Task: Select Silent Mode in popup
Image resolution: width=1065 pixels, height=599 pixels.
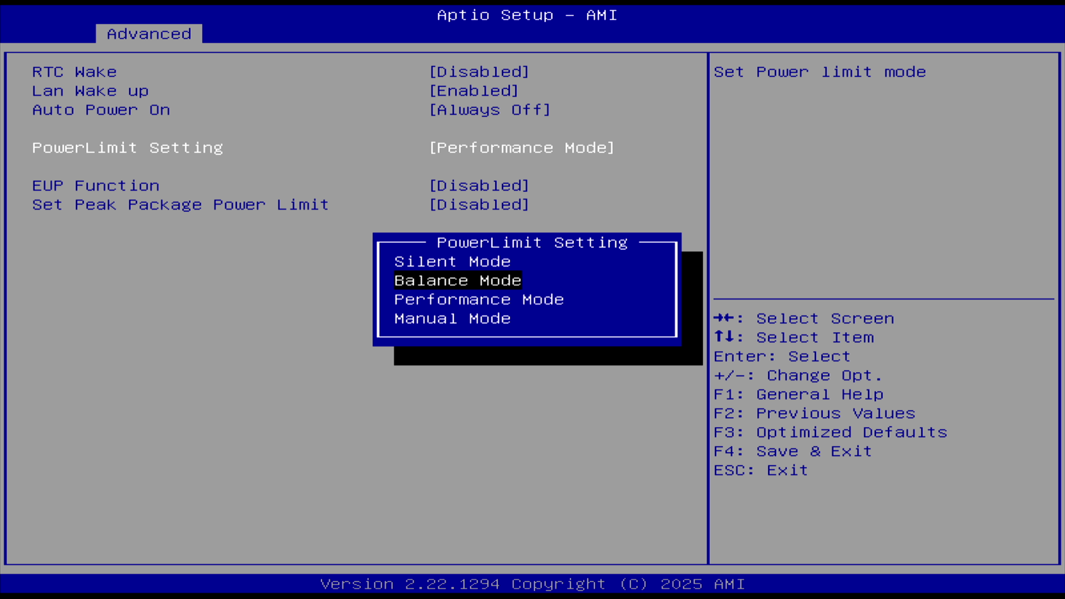Action: (452, 261)
